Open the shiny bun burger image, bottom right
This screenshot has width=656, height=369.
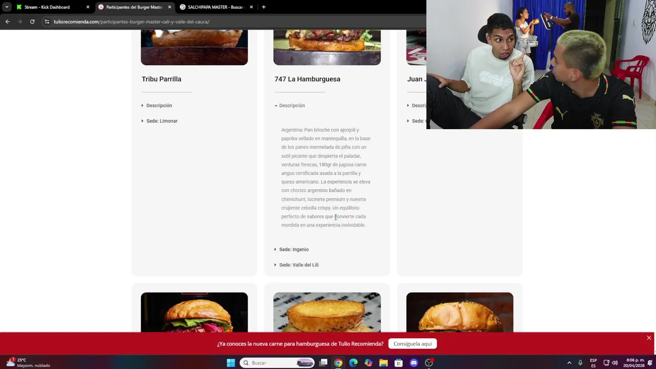point(460,312)
